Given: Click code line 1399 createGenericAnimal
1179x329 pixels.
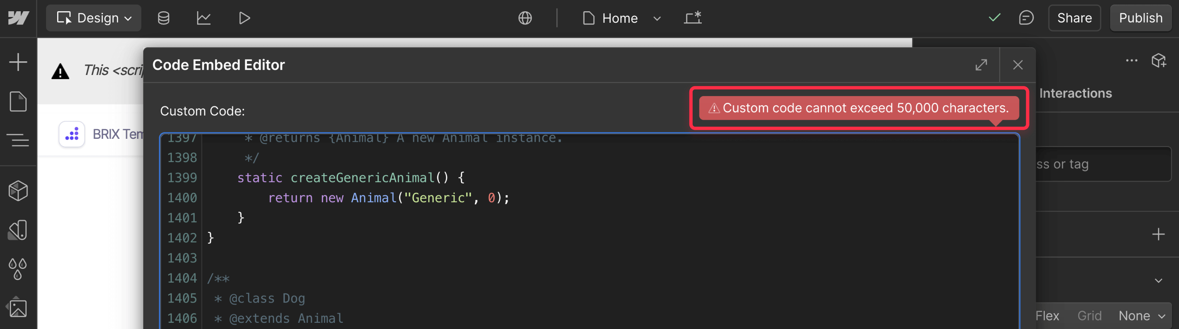Looking at the screenshot, I should pyautogui.click(x=350, y=177).
